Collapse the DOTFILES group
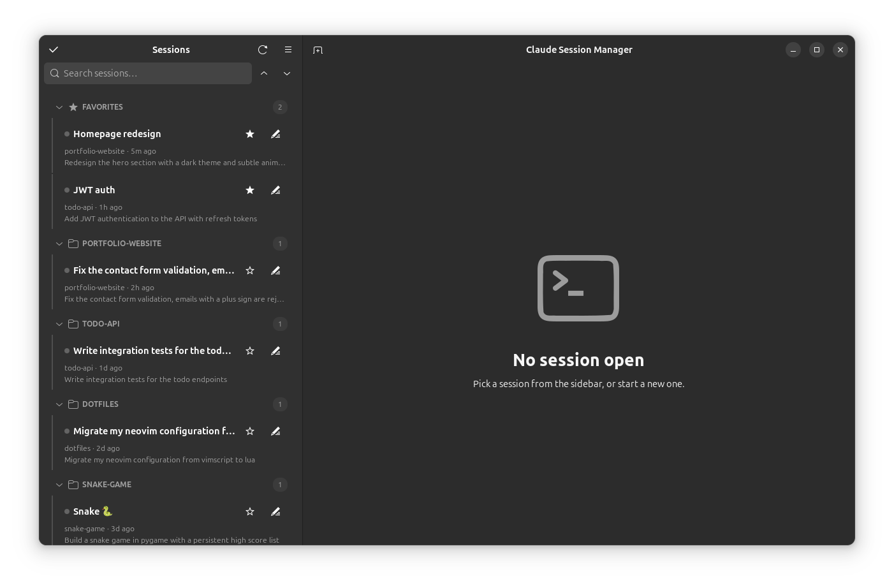894x588 pixels. (x=59, y=404)
